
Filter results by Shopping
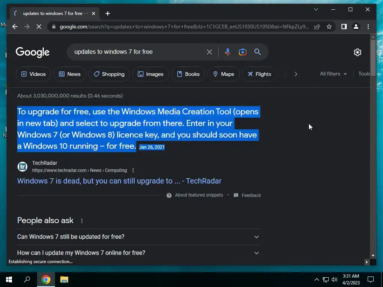tap(109, 74)
